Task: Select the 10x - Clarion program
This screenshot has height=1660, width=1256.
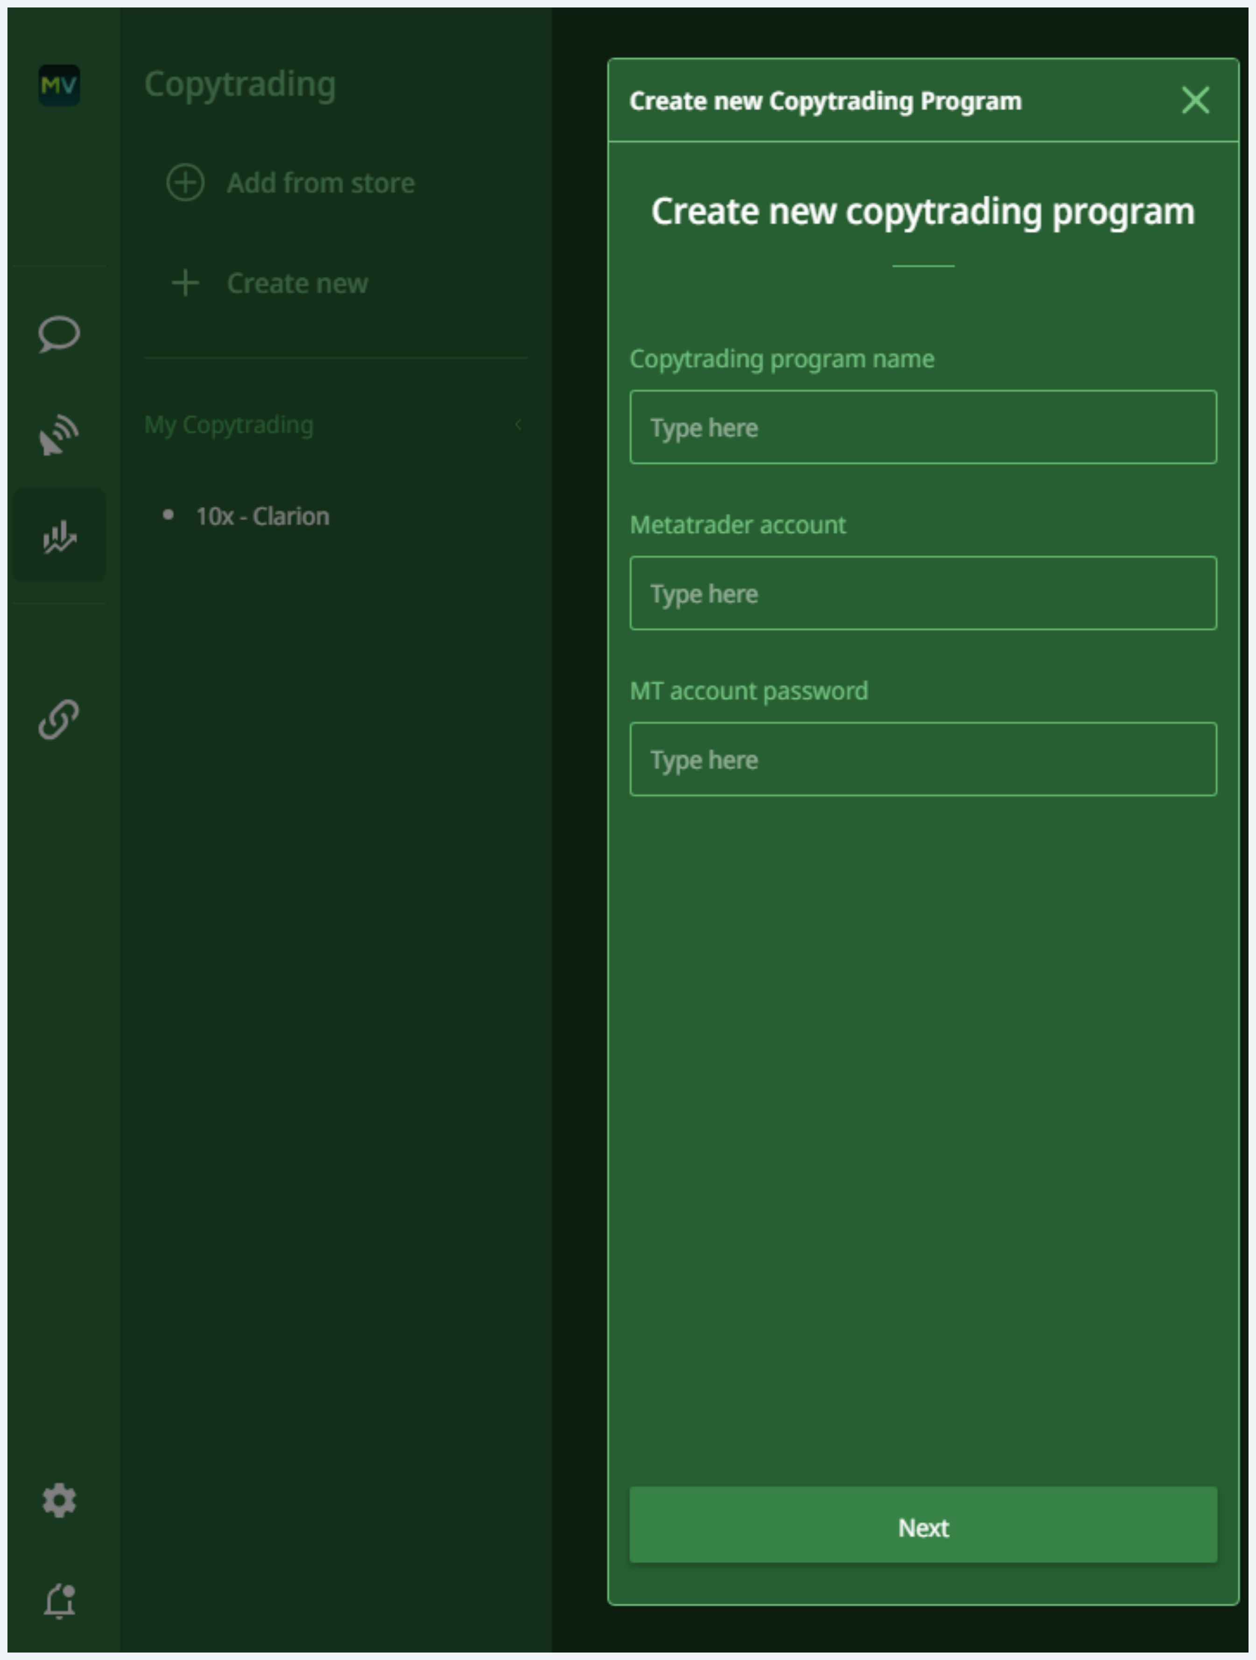Action: pos(262,516)
